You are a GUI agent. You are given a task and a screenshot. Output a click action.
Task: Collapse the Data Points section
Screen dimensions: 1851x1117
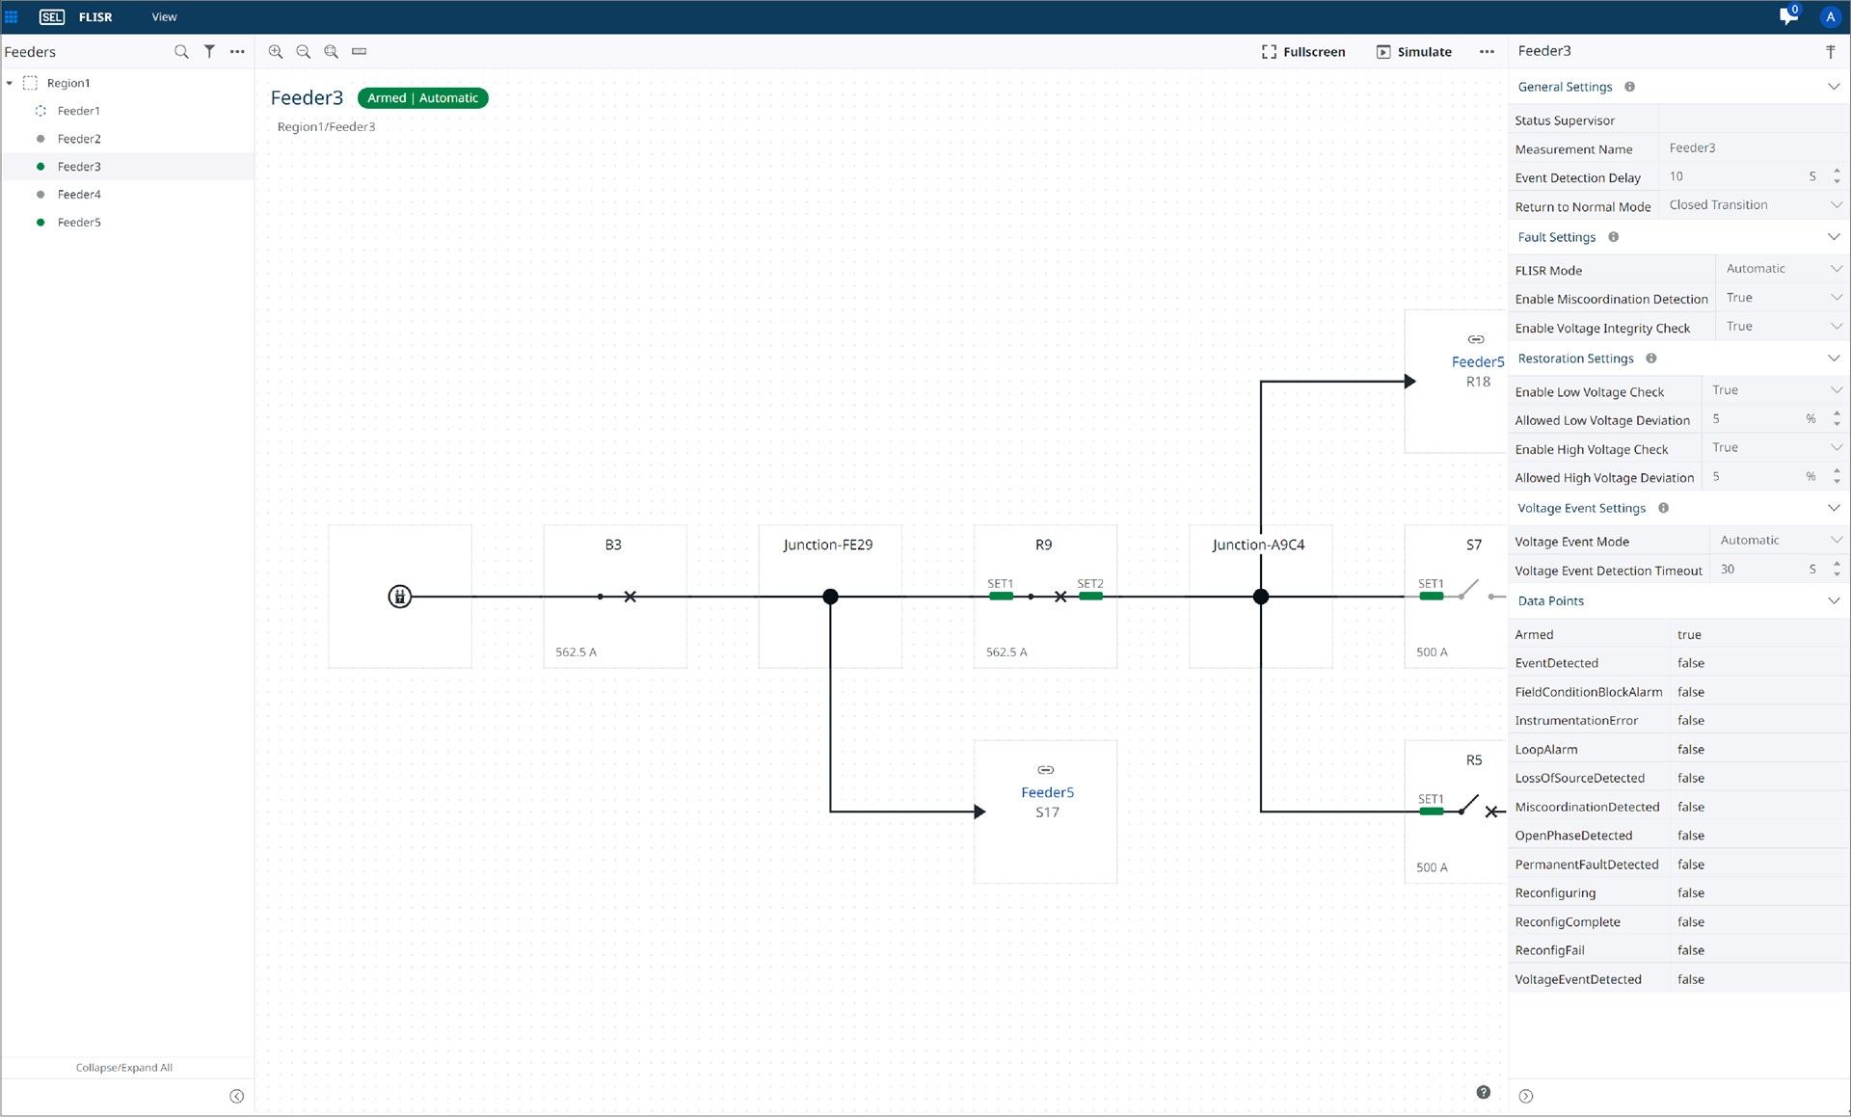[1834, 600]
